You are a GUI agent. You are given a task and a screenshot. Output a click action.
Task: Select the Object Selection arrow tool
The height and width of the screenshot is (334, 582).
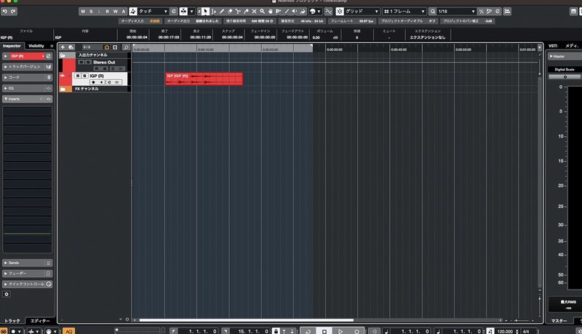[205, 12]
